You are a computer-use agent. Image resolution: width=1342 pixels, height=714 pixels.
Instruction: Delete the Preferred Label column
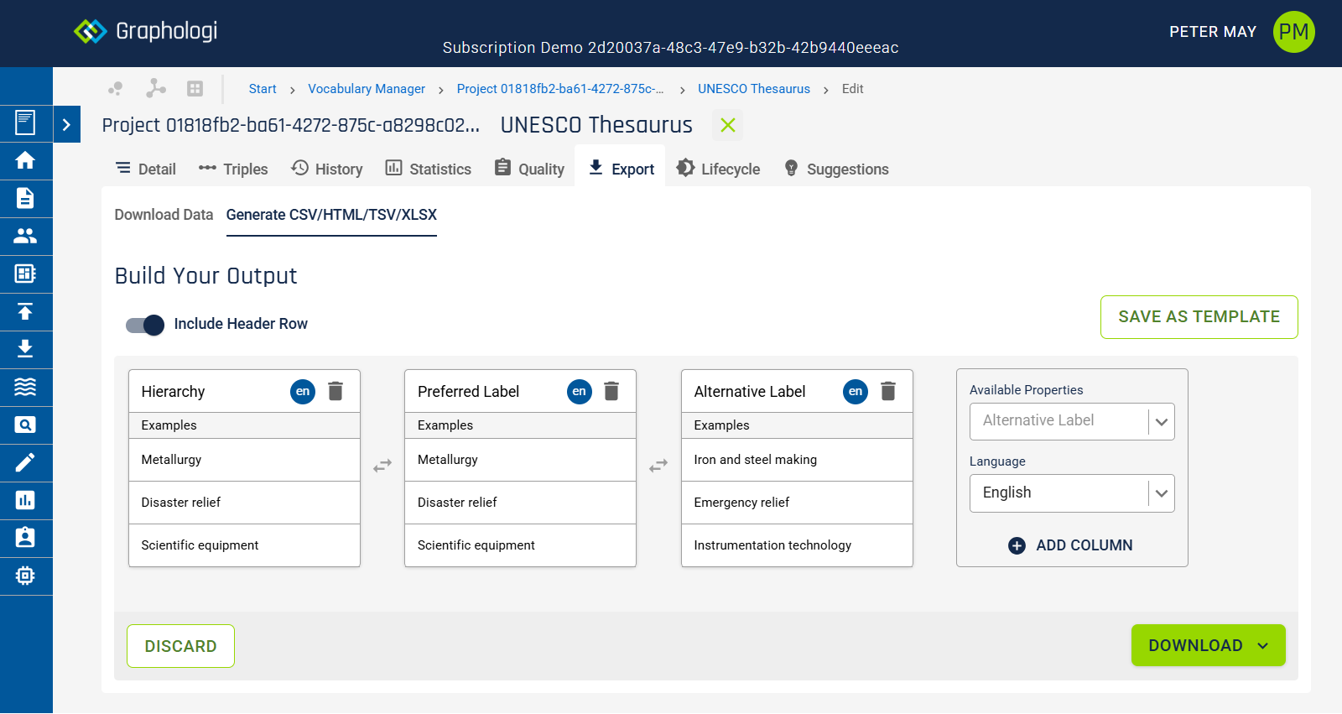point(611,391)
